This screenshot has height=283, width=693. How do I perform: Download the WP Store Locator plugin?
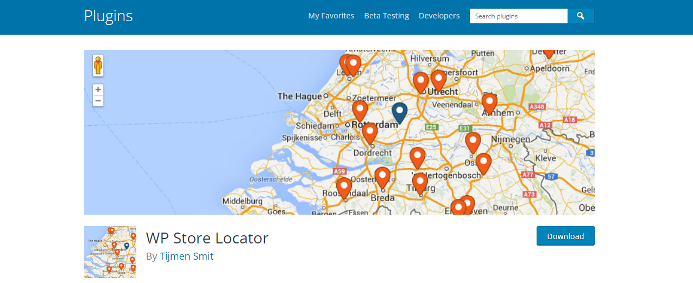tap(565, 236)
